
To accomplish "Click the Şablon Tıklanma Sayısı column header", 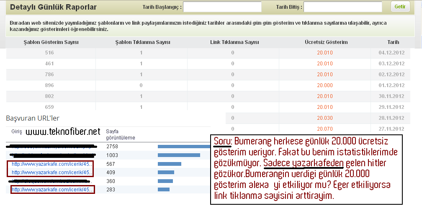I will 143,42.
